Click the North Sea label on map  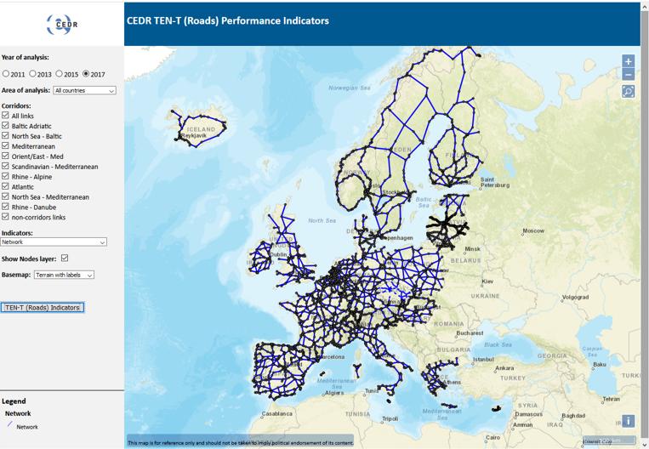pos(322,220)
